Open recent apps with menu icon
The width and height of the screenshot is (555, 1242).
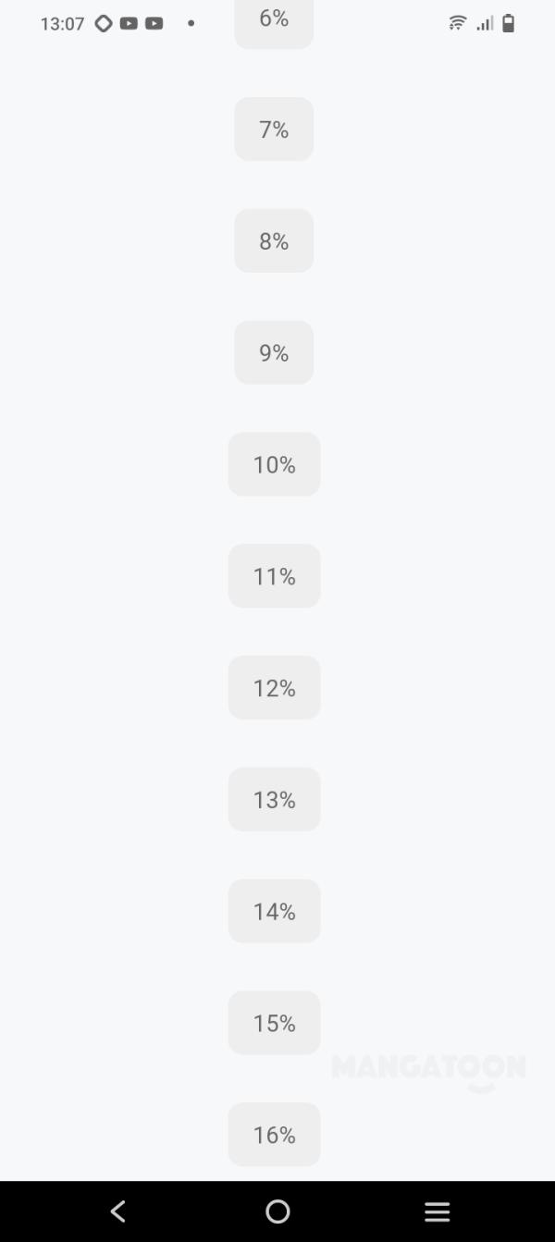[x=438, y=1211]
